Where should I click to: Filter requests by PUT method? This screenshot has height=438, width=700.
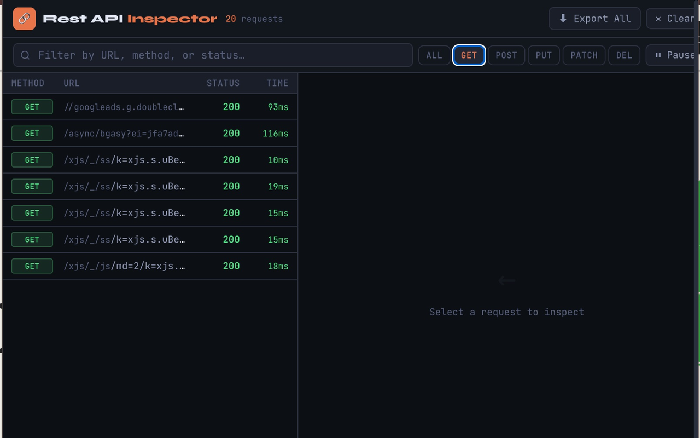click(544, 55)
